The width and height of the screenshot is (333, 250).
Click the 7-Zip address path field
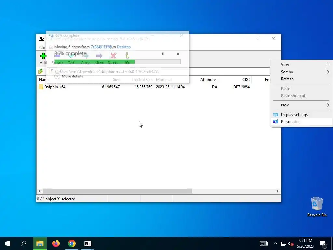pyautogui.click(x=158, y=71)
